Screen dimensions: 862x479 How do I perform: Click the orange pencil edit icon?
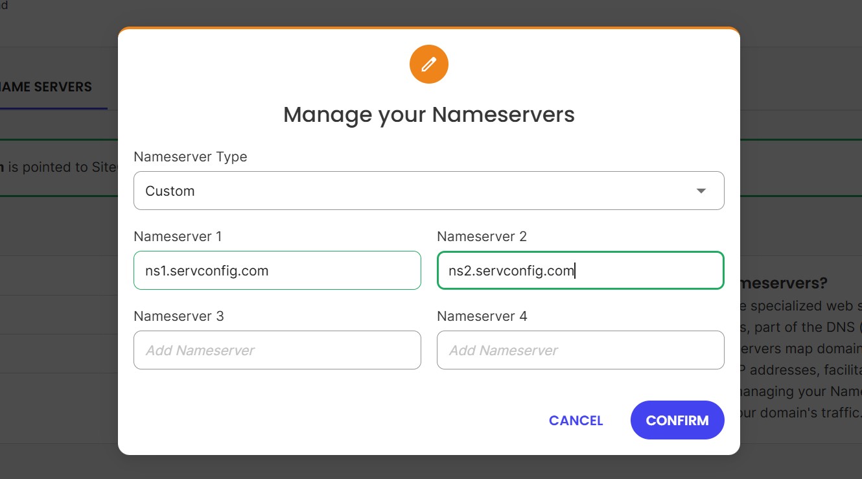[428, 64]
